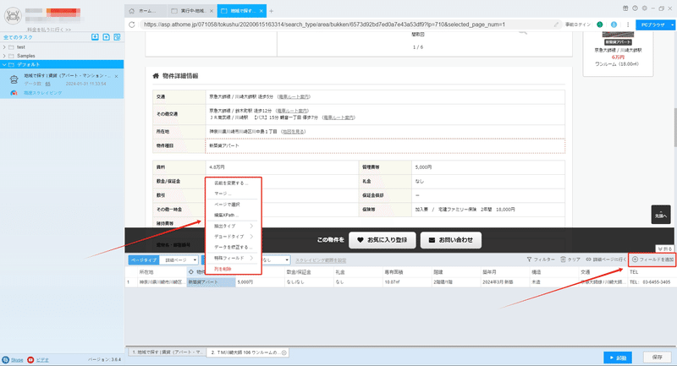Click the third icon in the task panel header
This screenshot has width=677, height=366.
pyautogui.click(x=117, y=37)
